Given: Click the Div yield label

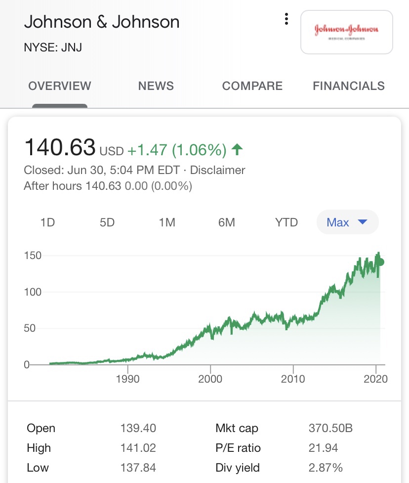Looking at the screenshot, I should click(238, 468).
